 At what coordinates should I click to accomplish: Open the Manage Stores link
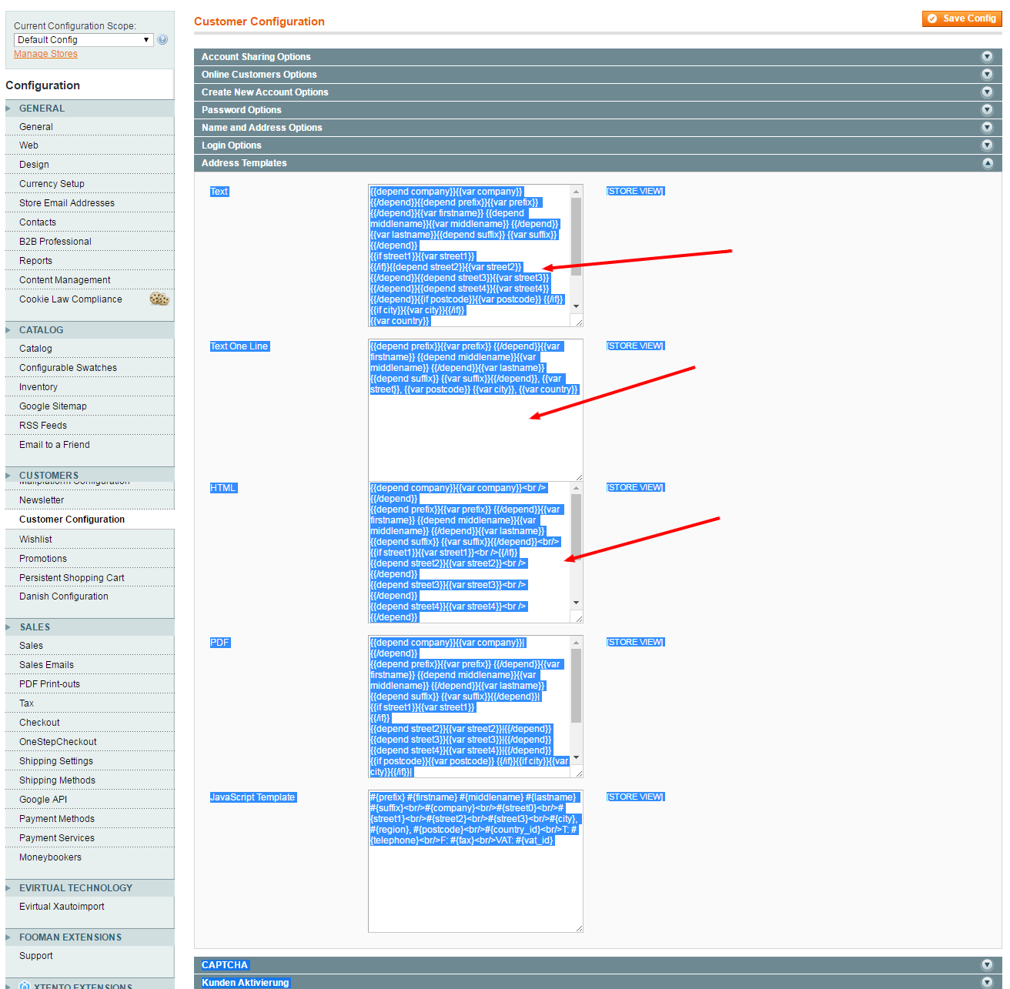click(45, 53)
